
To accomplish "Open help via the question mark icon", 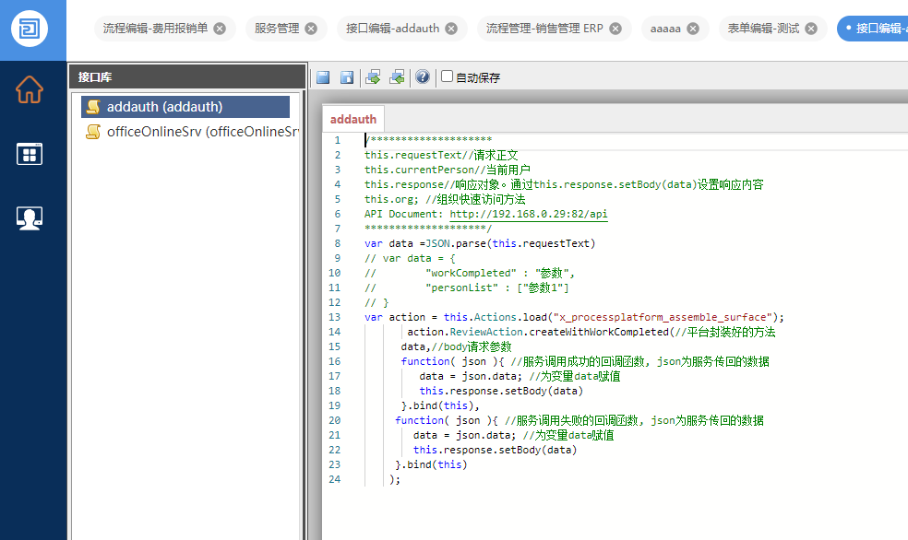I will 422,77.
